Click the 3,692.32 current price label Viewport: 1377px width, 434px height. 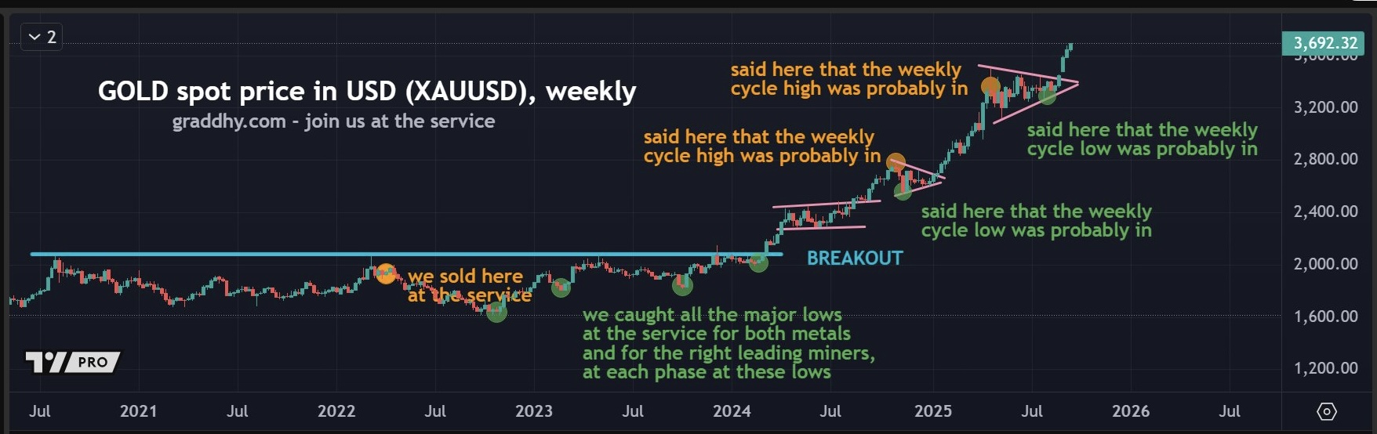tap(1324, 43)
